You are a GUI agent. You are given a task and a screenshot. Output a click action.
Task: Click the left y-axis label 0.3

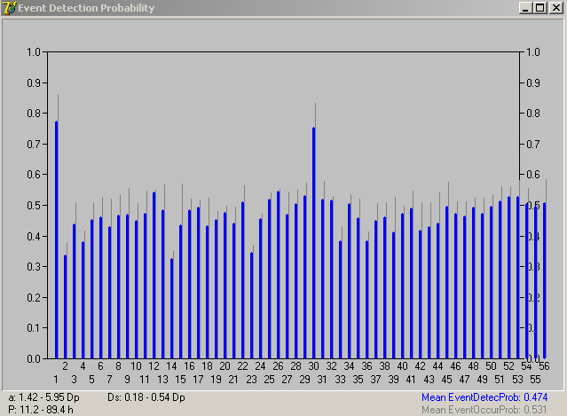[x=34, y=267]
